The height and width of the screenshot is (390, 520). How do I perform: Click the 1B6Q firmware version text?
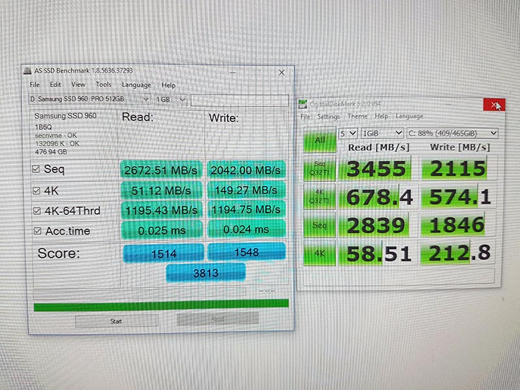click(44, 127)
